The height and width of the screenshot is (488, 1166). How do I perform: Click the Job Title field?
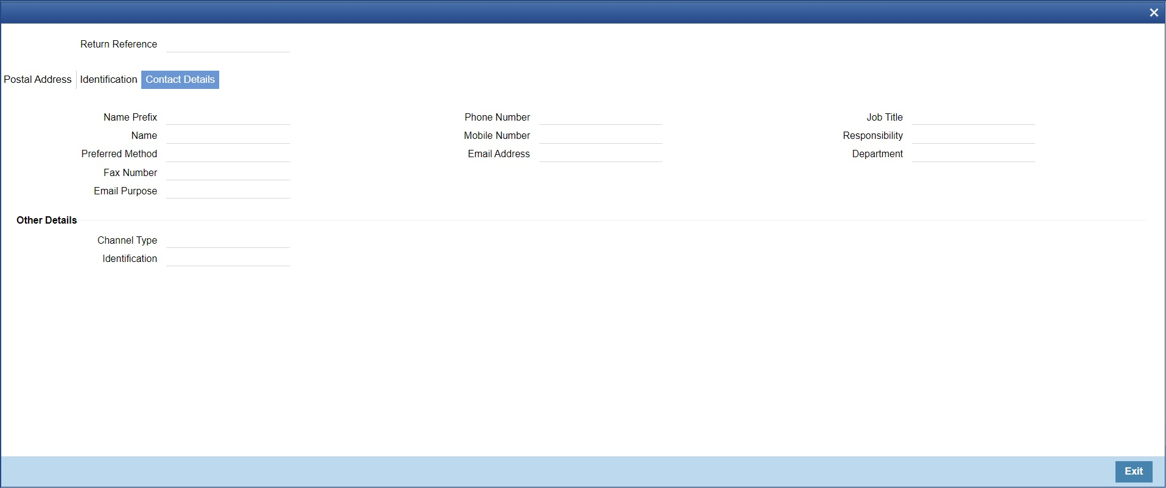[973, 117]
